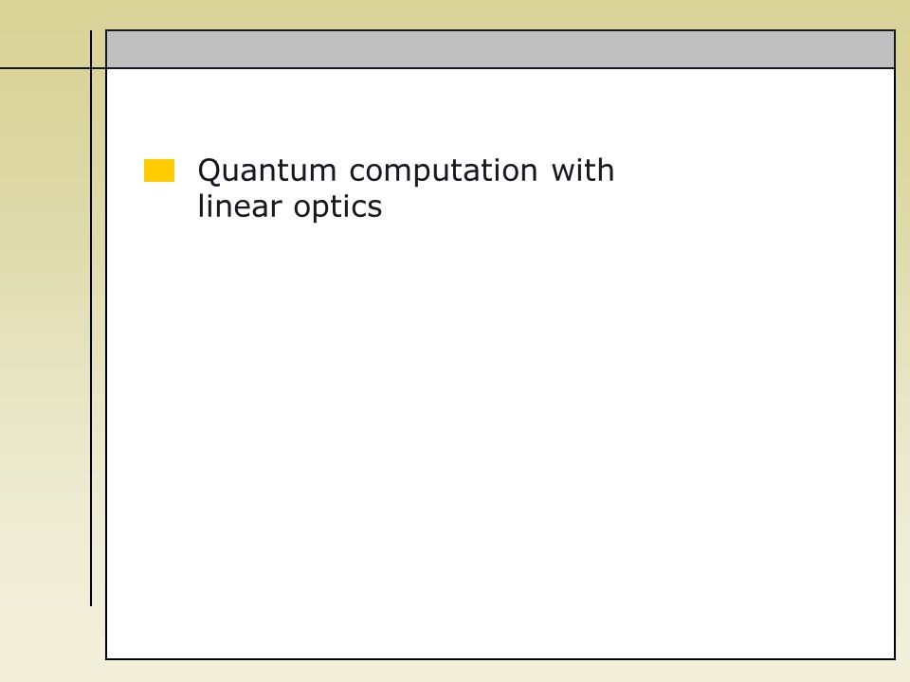This screenshot has width=910, height=682.
Task: Click the yellow square bullet marker
Action: tap(159, 170)
